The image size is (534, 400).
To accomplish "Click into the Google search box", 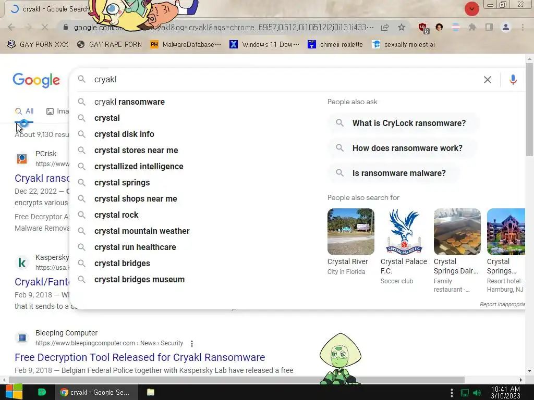I will pyautogui.click(x=286, y=79).
